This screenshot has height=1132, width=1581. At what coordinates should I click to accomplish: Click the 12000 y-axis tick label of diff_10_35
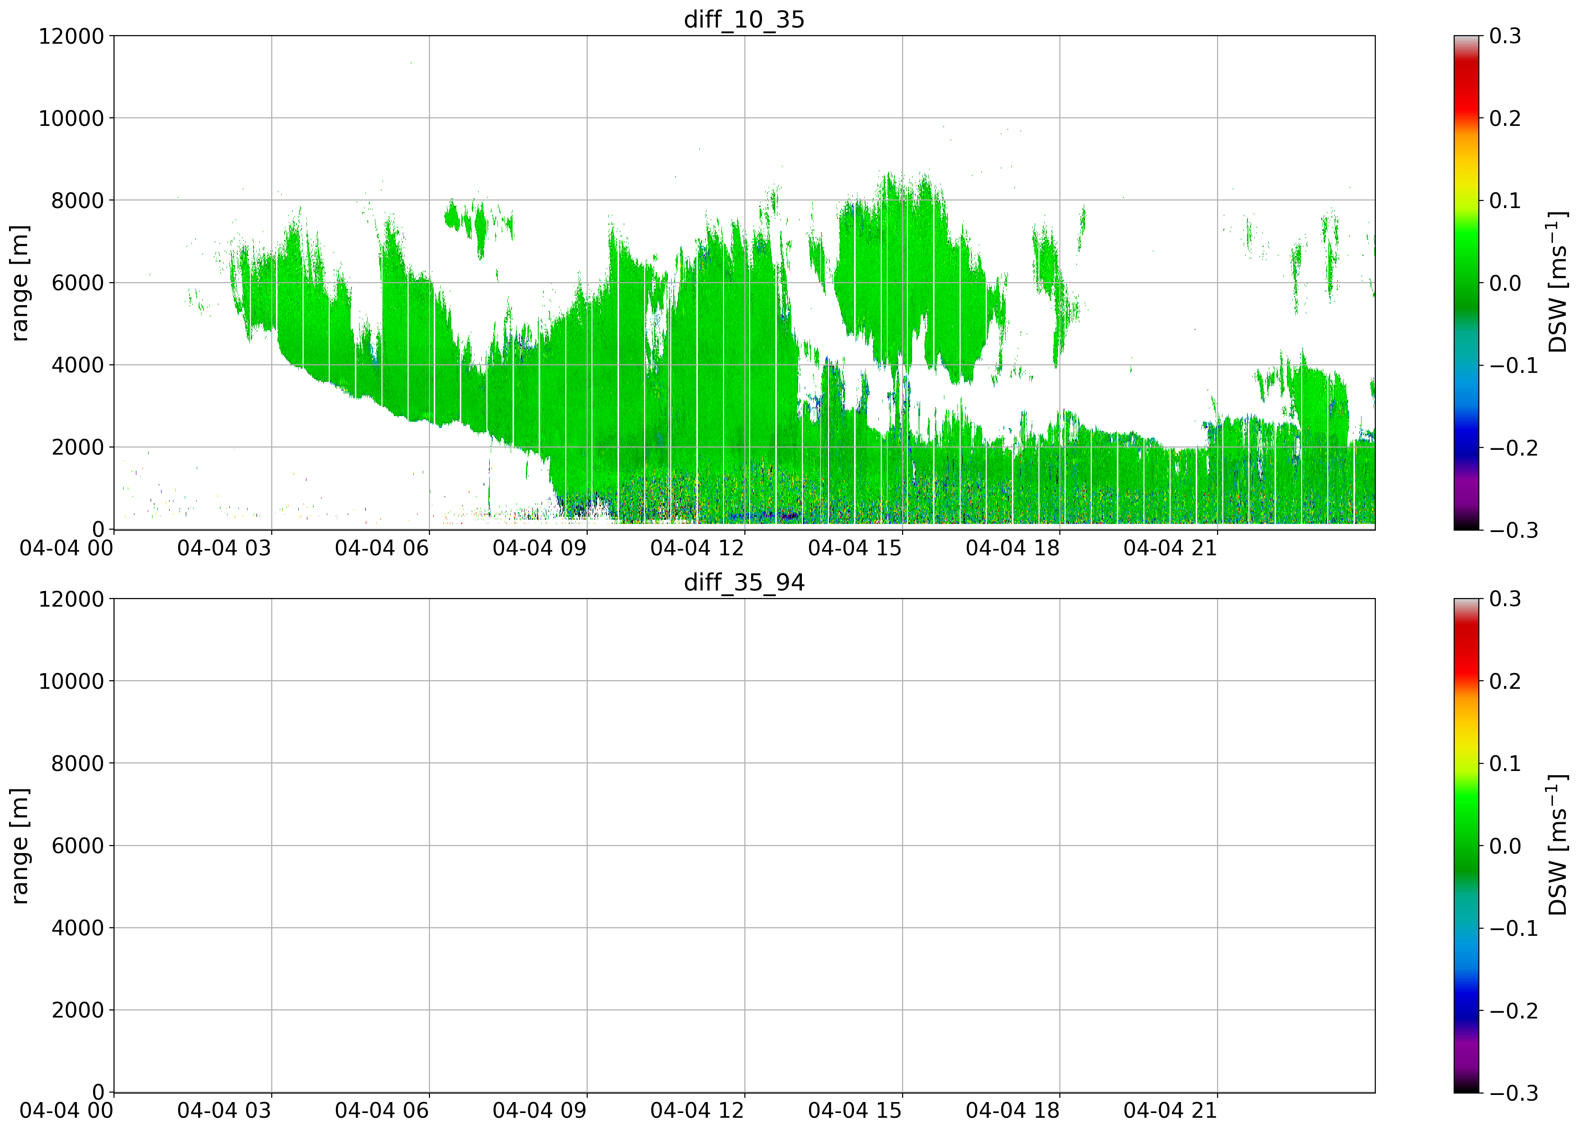coord(71,36)
